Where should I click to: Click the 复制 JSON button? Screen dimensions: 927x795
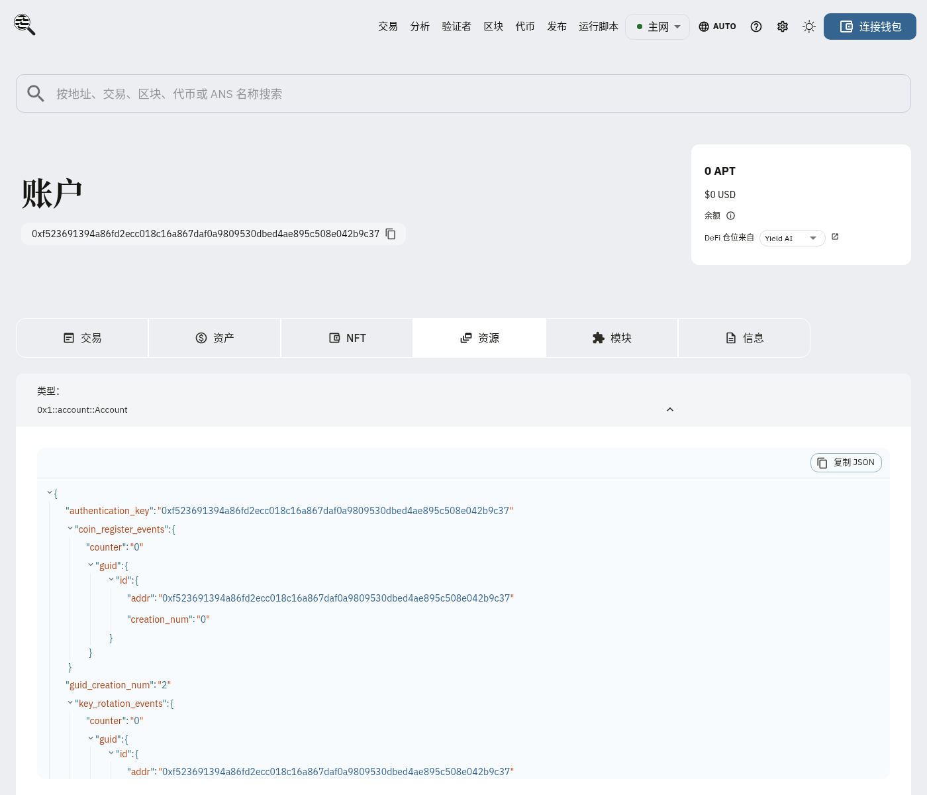846,462
